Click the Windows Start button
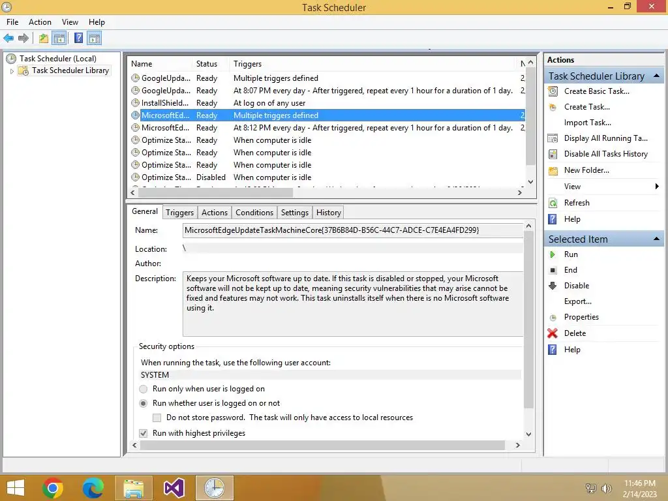 16,488
